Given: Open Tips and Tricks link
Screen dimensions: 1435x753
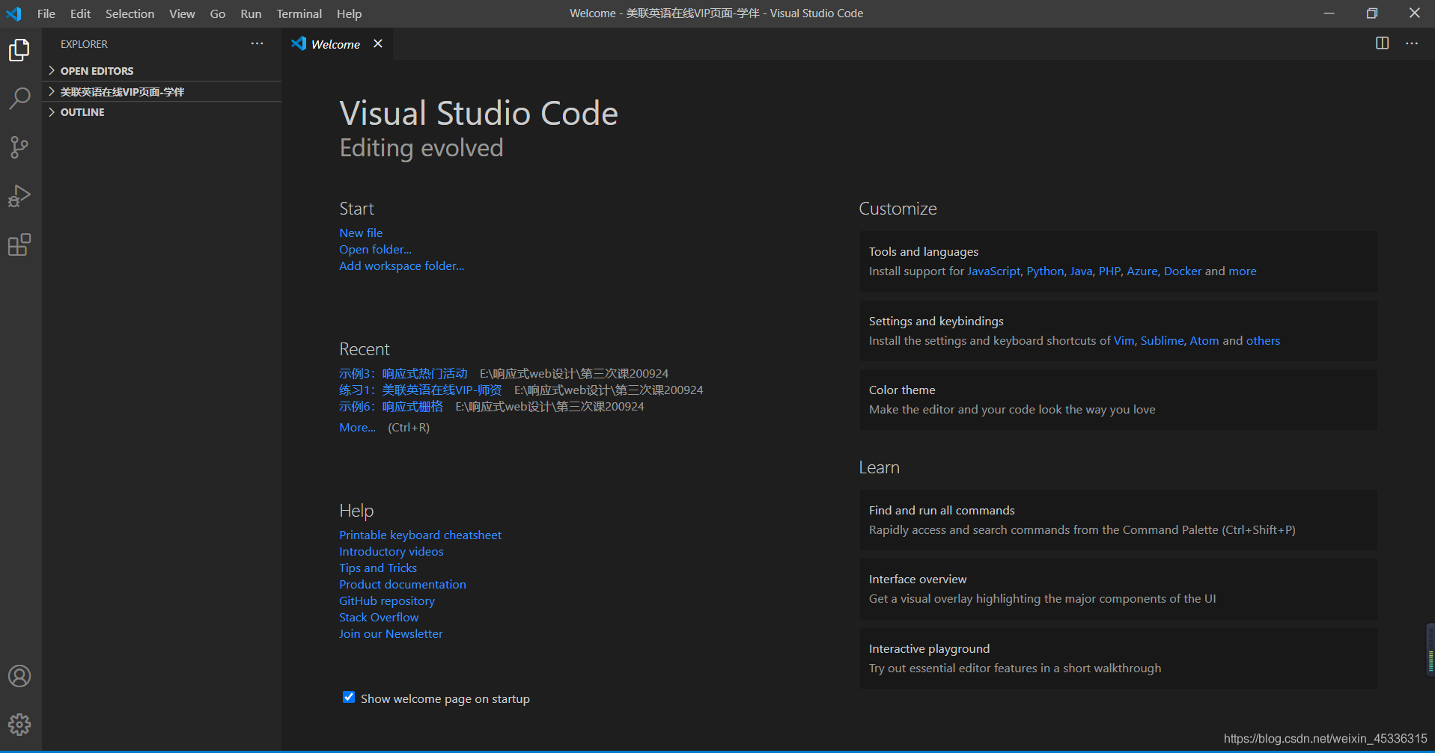Looking at the screenshot, I should 378,568.
